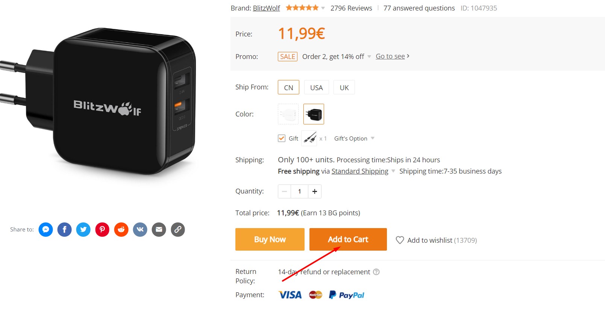Screen dimensions: 605x313
Task: Select CN as ship-from location
Action: (x=288, y=87)
